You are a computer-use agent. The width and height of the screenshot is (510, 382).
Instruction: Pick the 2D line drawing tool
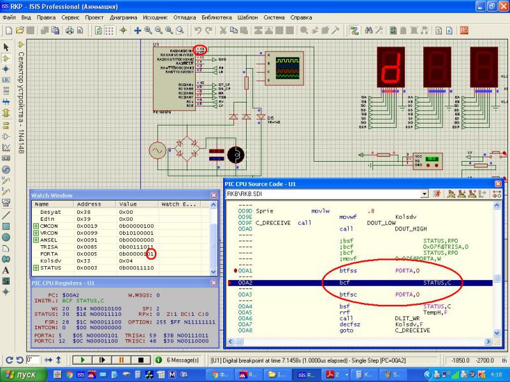[6, 214]
